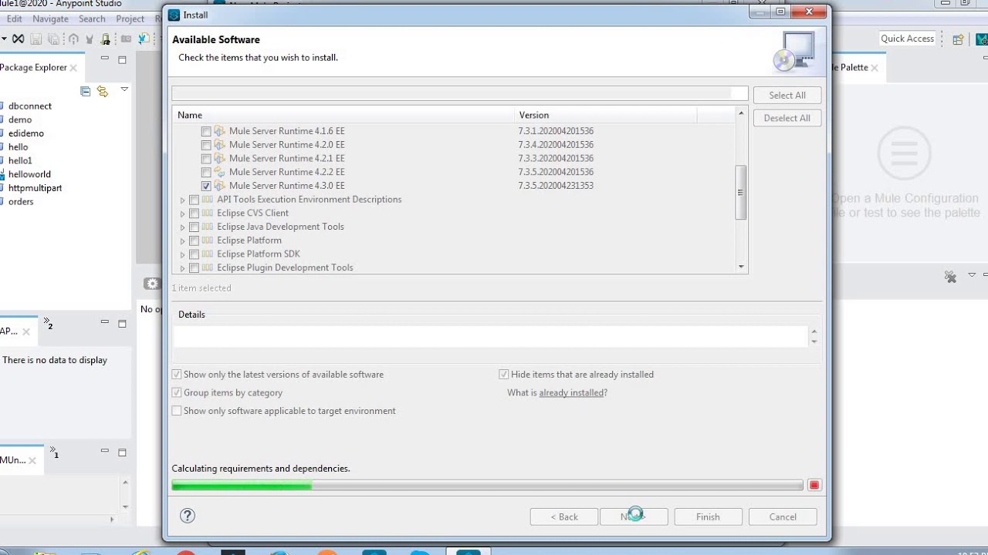Cancel the Install dialog

pyautogui.click(x=783, y=517)
